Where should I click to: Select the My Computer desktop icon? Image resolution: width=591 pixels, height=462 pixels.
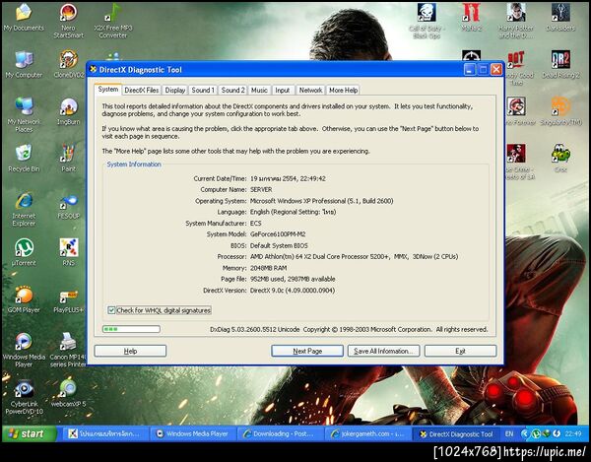click(x=24, y=64)
